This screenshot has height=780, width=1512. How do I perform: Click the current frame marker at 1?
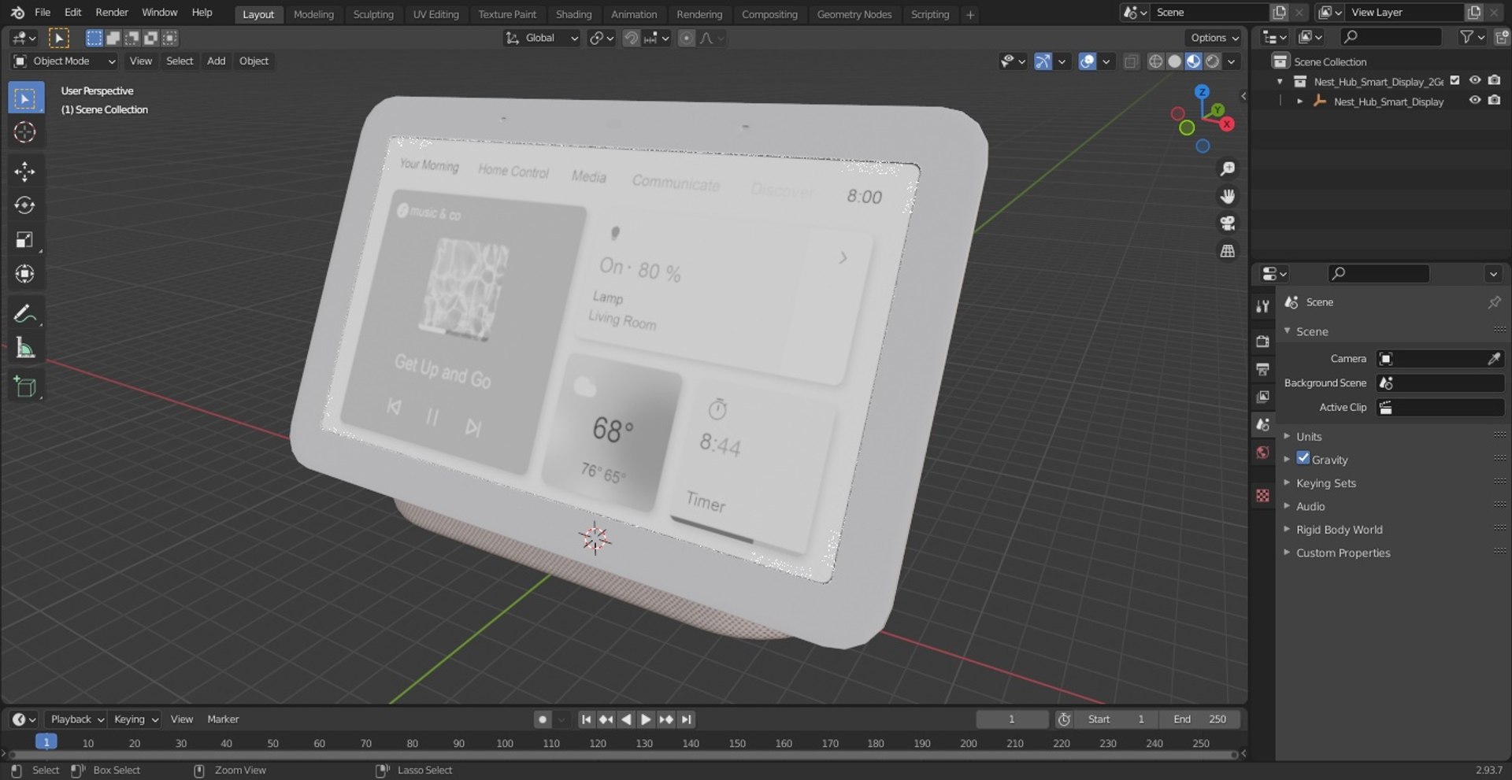pos(46,742)
